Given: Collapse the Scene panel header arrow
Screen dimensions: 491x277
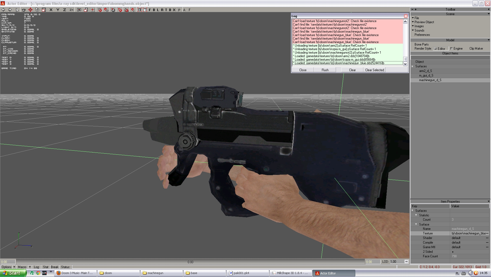Looking at the screenshot, I should 488,14.
